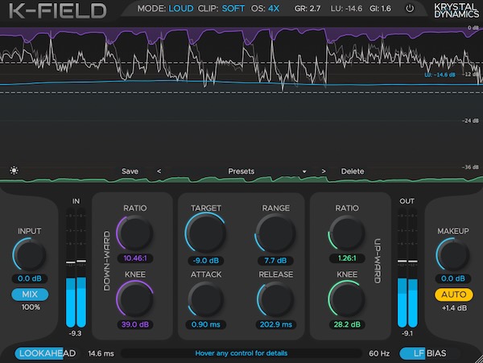This screenshot has height=363, width=483.
Task: Click the hover hint info bar
Action: 242,353
